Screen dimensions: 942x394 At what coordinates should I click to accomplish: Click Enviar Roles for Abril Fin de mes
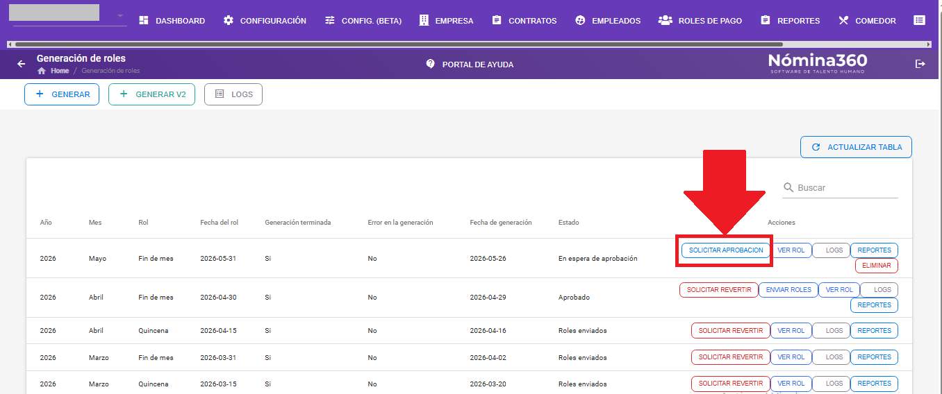click(x=788, y=290)
